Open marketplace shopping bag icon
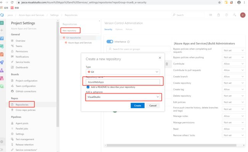The height and width of the screenshot is (152, 248). click(218, 15)
